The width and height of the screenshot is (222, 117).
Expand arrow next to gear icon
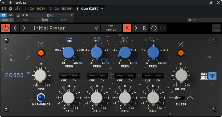coord(195,20)
